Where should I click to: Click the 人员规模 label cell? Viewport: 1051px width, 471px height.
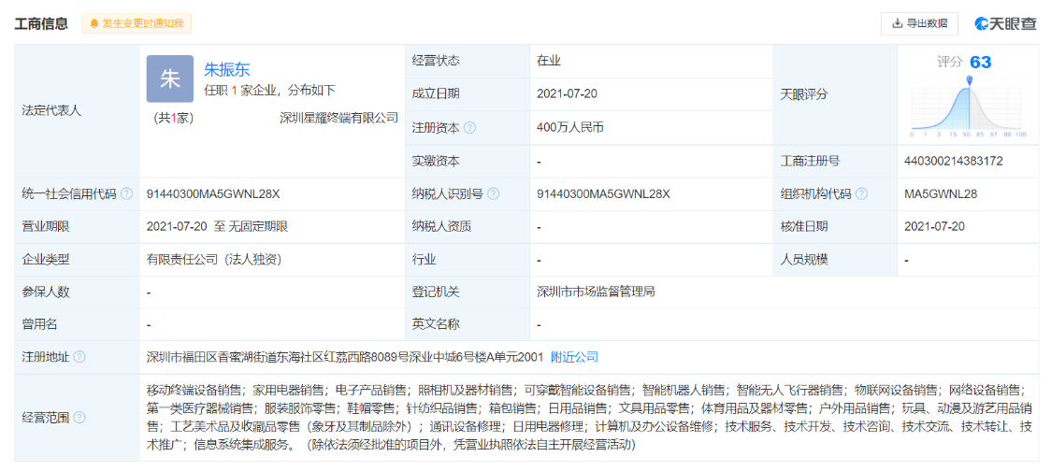[835, 259]
